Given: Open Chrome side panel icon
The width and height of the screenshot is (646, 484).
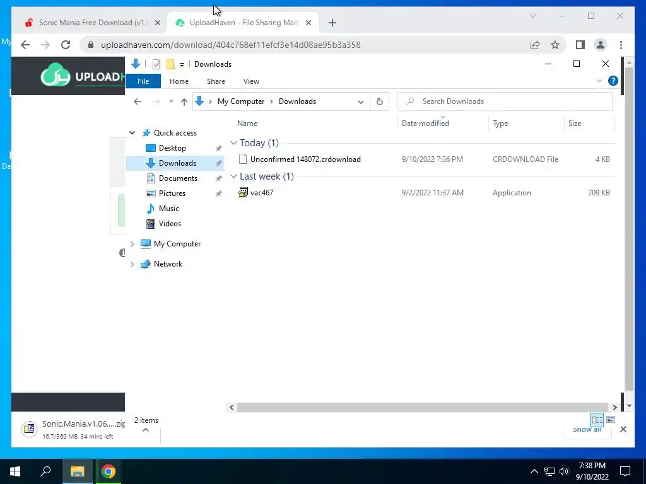Looking at the screenshot, I should click(580, 45).
